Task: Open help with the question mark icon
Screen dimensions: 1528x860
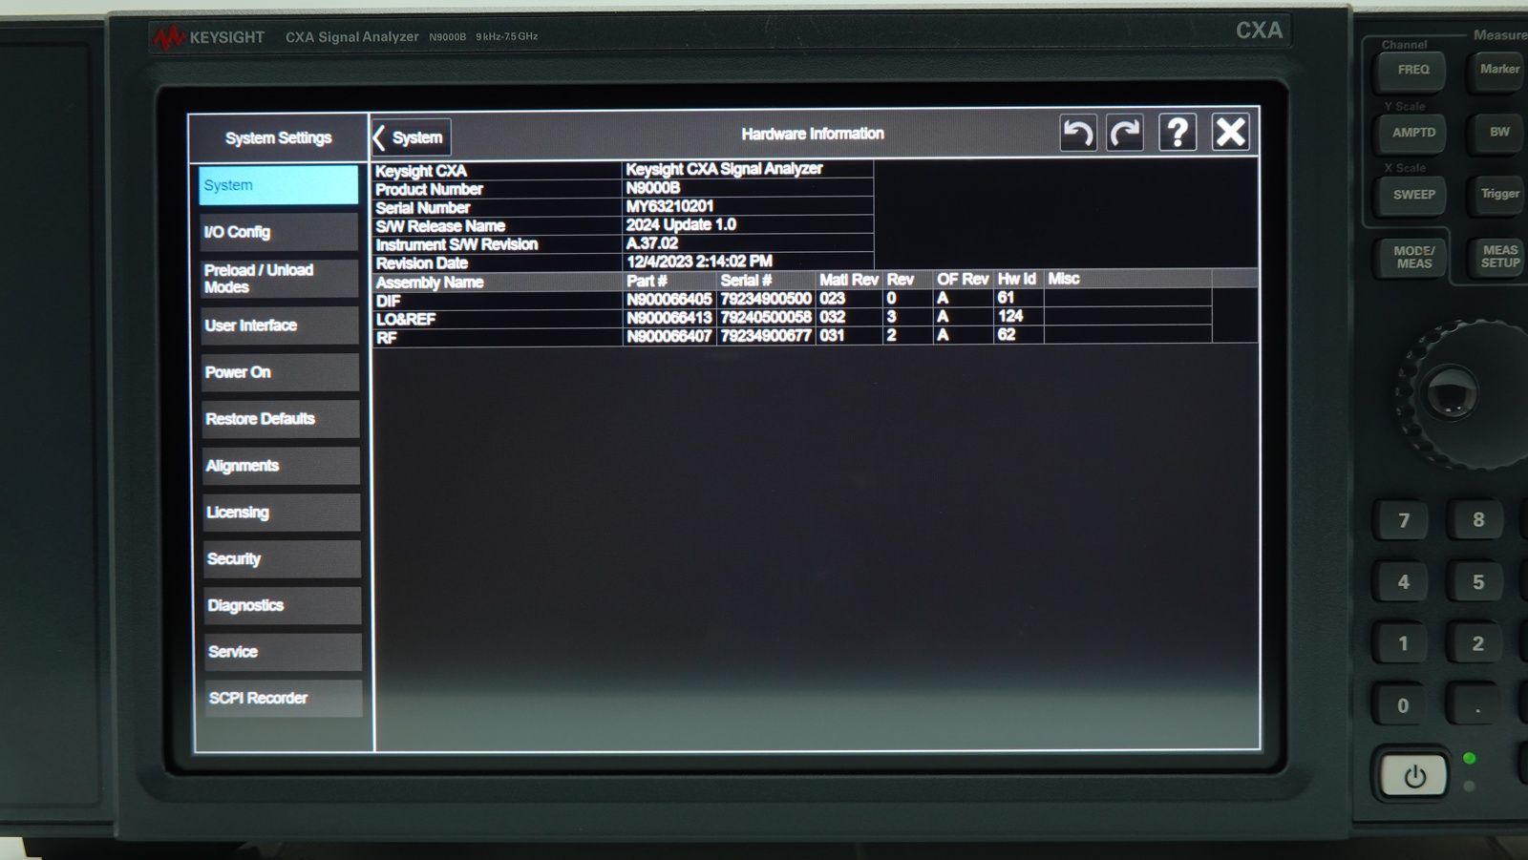Action: 1178,133
